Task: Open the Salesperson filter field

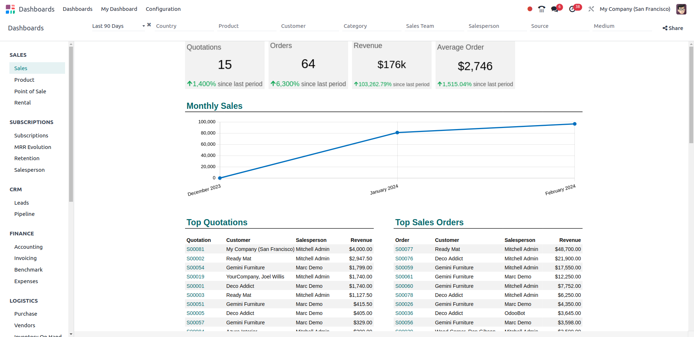Action: coord(497,26)
